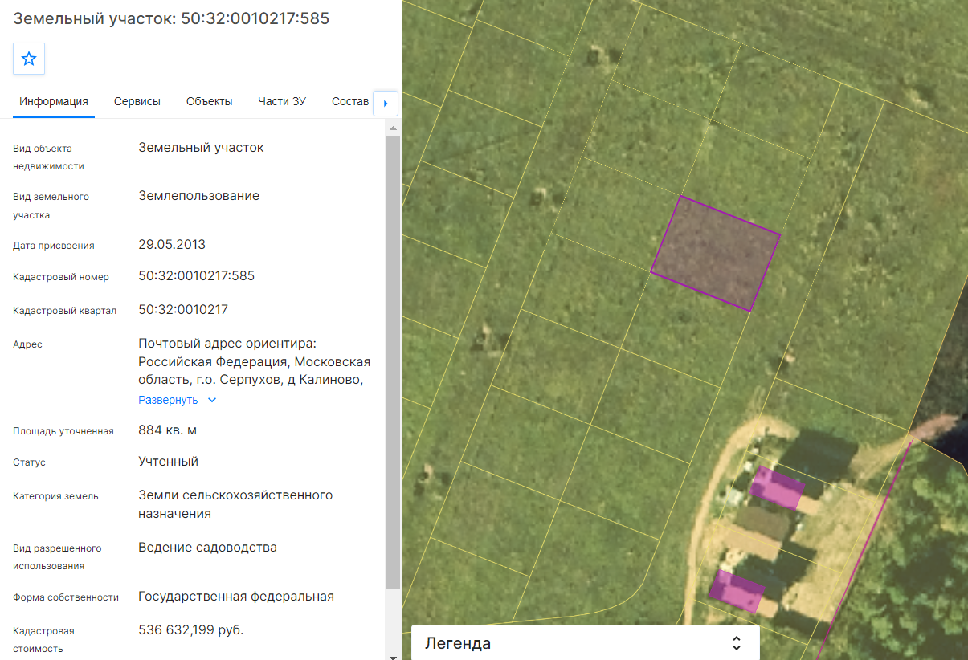
Task: Click cadastral quarter value 50:32:0010217
Action: tap(183, 309)
